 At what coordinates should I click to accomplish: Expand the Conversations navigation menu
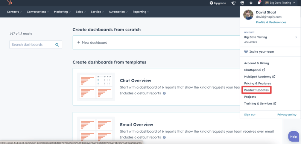pos(38,12)
